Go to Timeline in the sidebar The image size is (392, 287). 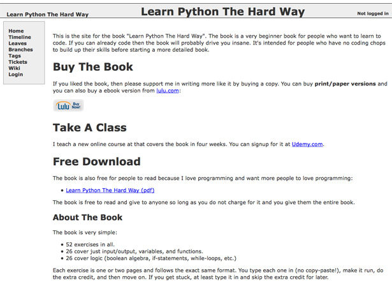coord(20,38)
